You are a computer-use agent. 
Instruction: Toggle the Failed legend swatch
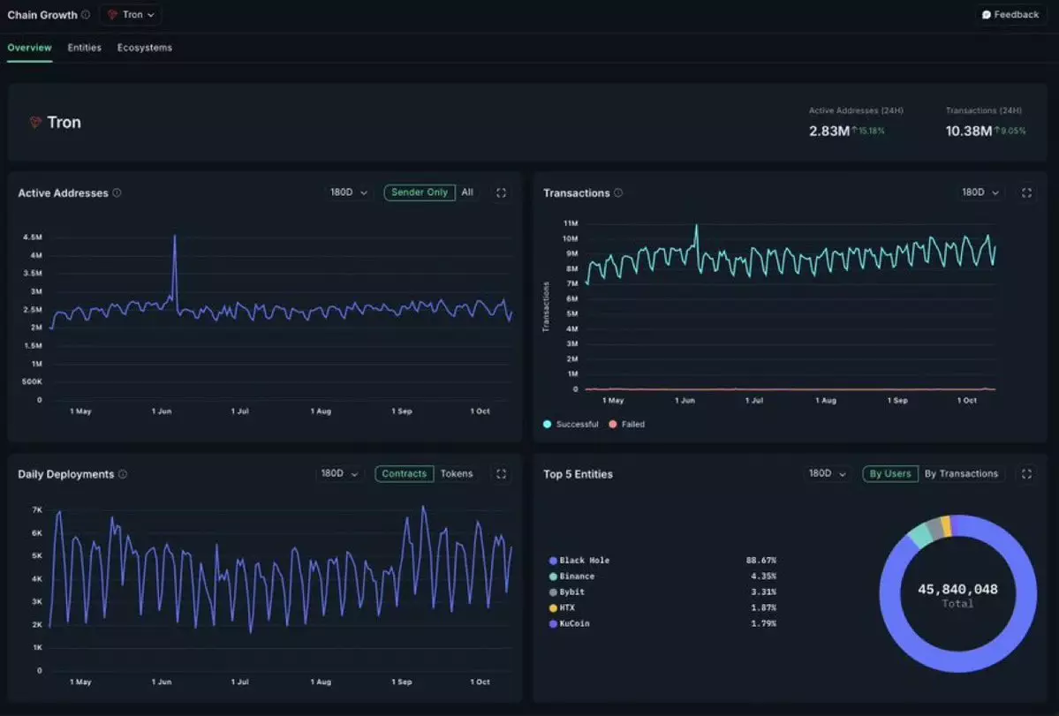click(613, 425)
